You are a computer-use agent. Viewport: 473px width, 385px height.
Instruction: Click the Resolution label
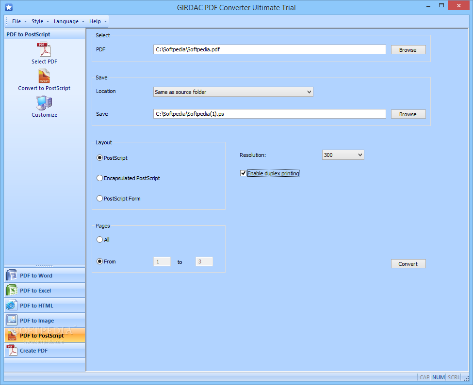(x=253, y=155)
